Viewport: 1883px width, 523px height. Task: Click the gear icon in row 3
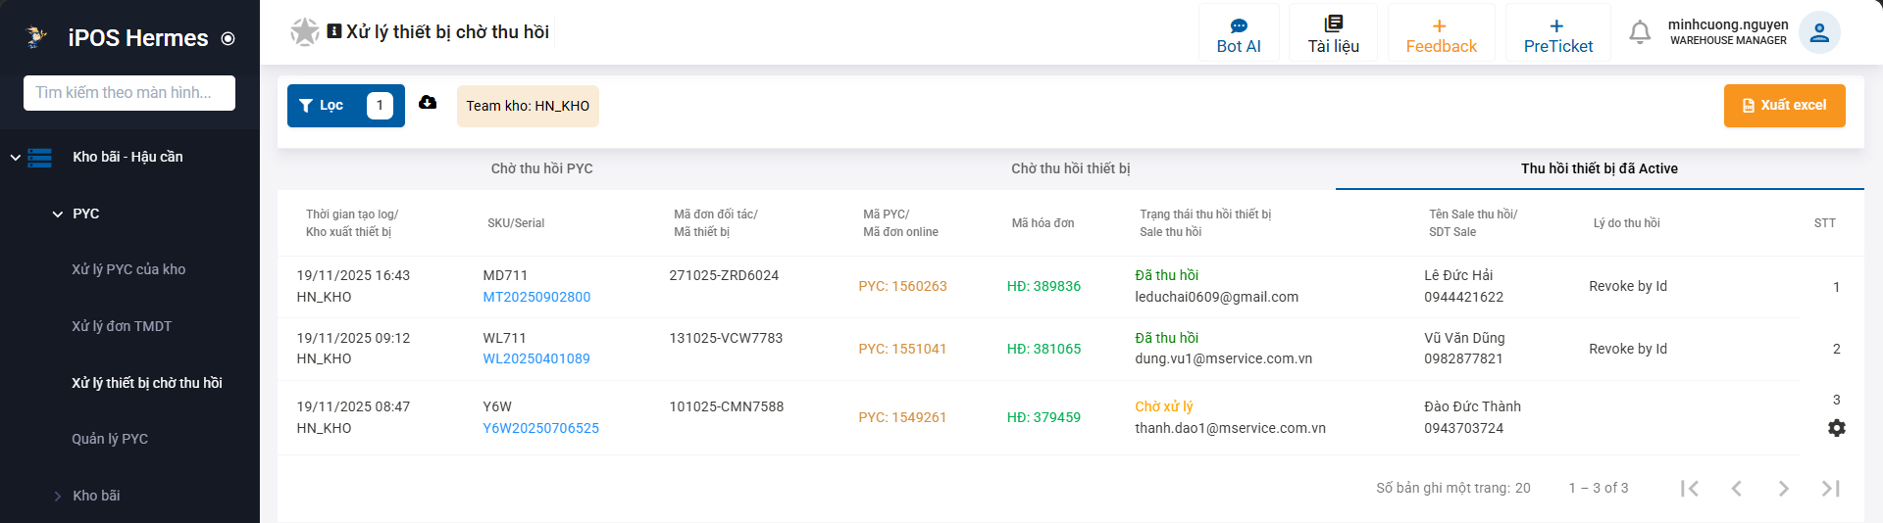pos(1837,428)
